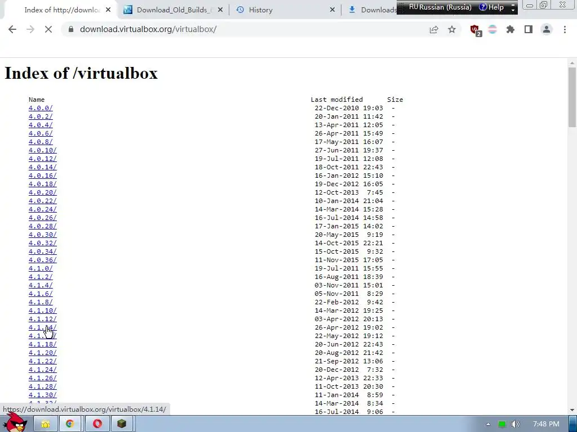Image resolution: width=577 pixels, height=432 pixels.
Task: Open the 4.0.0/ directory link
Action: pyautogui.click(x=41, y=108)
